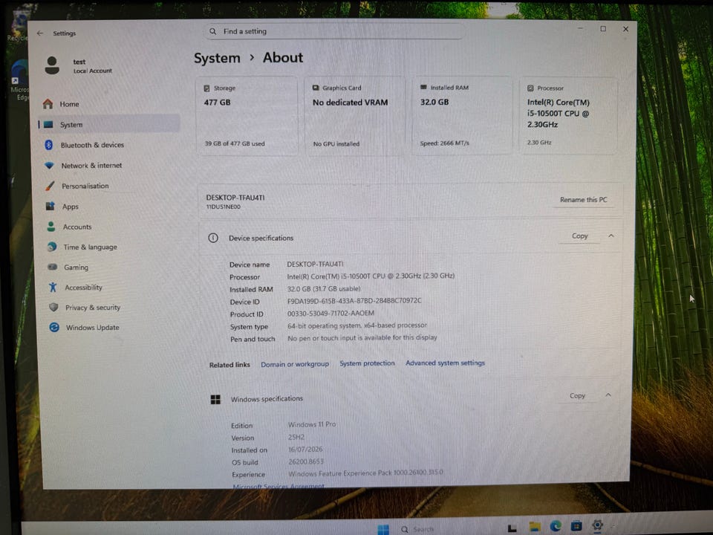Open the Advanced system settings link
Viewport: 713px width, 535px height.
tap(445, 363)
